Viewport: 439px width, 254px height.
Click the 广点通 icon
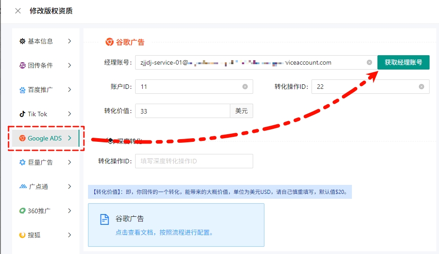(x=22, y=187)
